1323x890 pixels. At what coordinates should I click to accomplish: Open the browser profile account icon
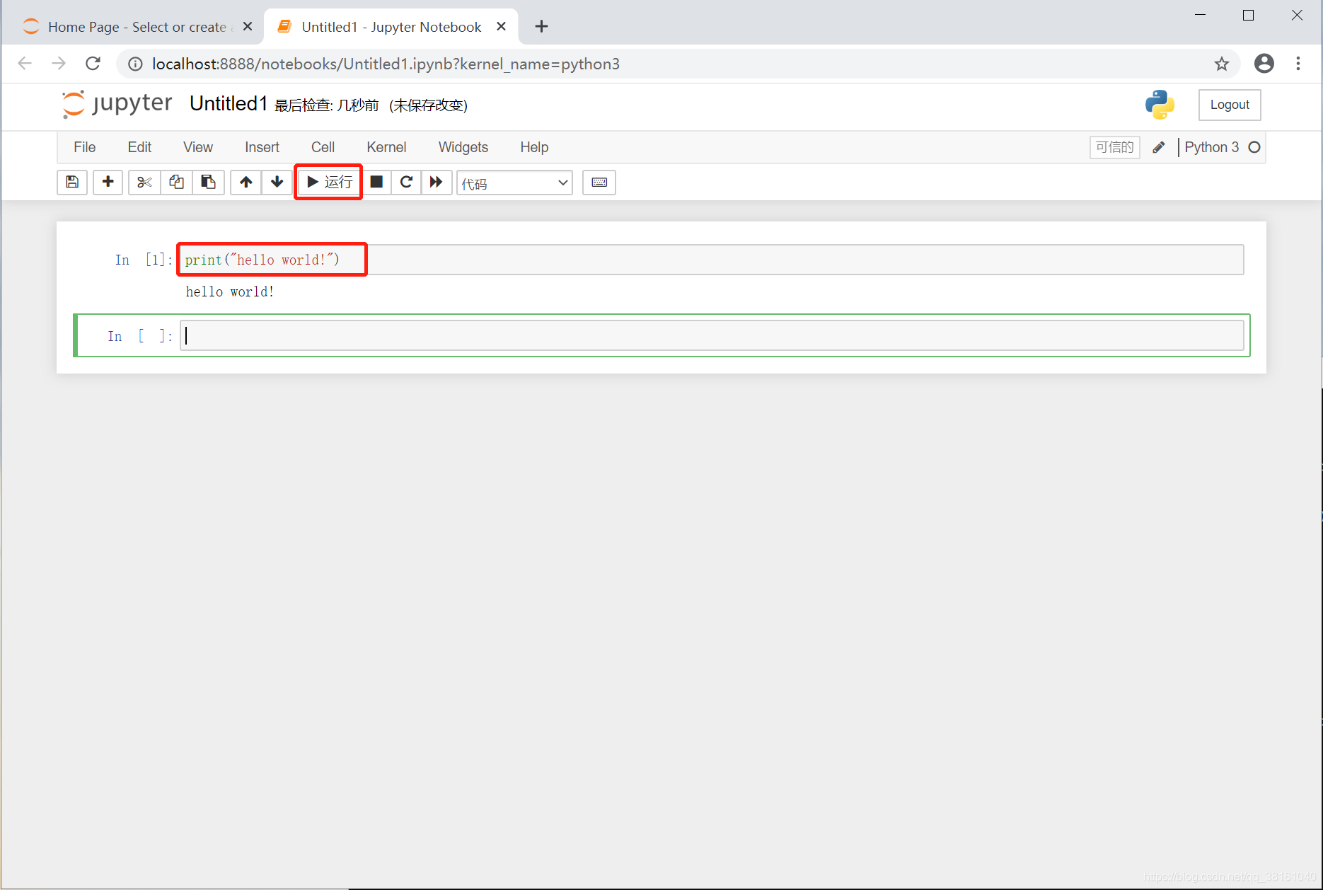[1264, 64]
